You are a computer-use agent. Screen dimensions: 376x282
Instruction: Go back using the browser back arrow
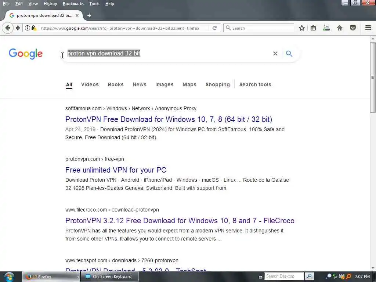click(8, 28)
